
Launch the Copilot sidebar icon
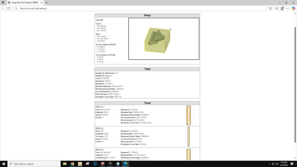coord(293,8)
